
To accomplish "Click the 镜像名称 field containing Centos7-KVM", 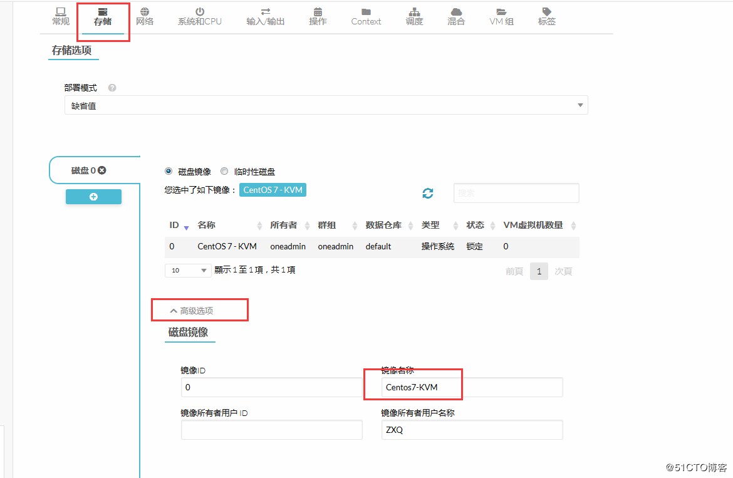I will pyautogui.click(x=472, y=387).
